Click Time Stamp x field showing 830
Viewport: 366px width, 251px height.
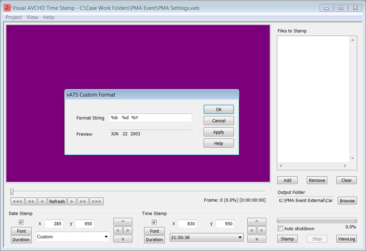(187, 224)
